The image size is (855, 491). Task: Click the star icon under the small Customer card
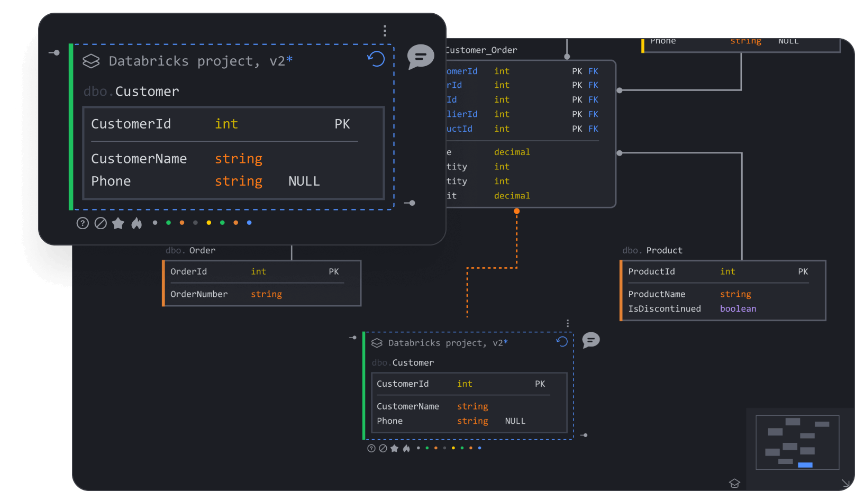[394, 448]
